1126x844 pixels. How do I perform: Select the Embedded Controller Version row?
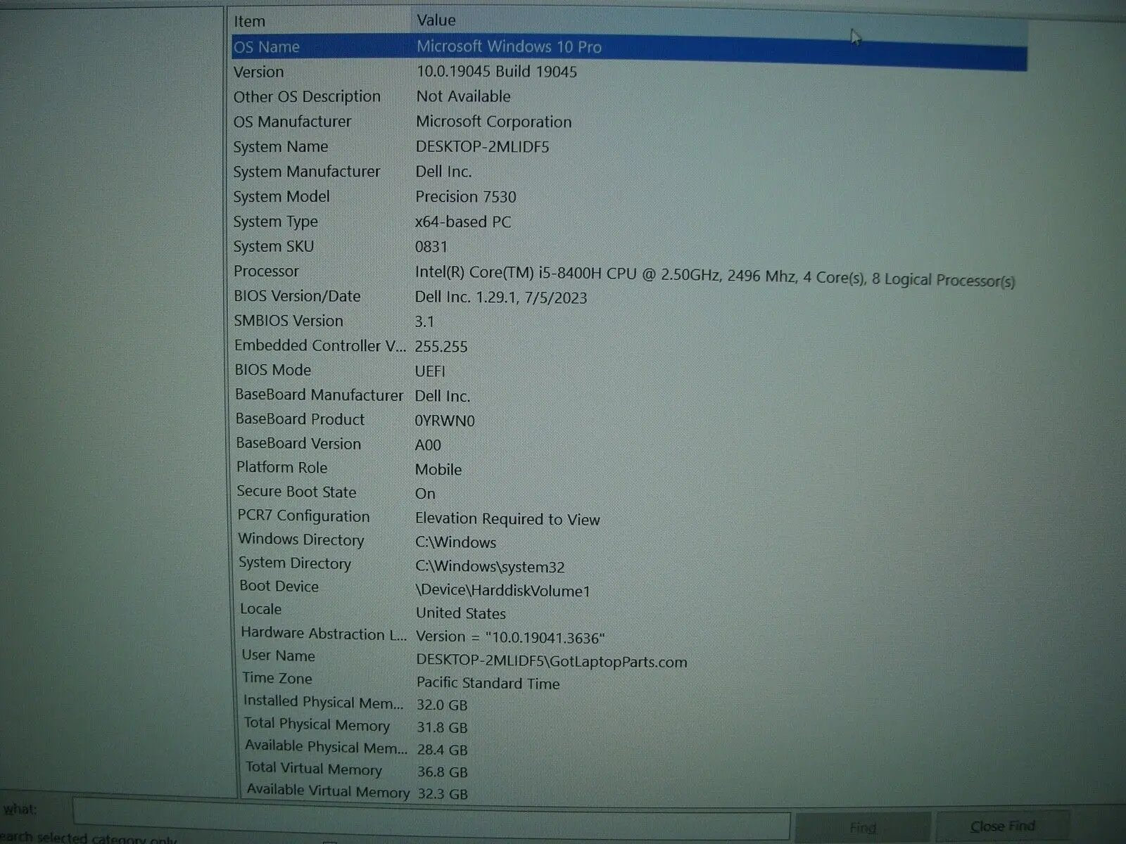point(629,346)
